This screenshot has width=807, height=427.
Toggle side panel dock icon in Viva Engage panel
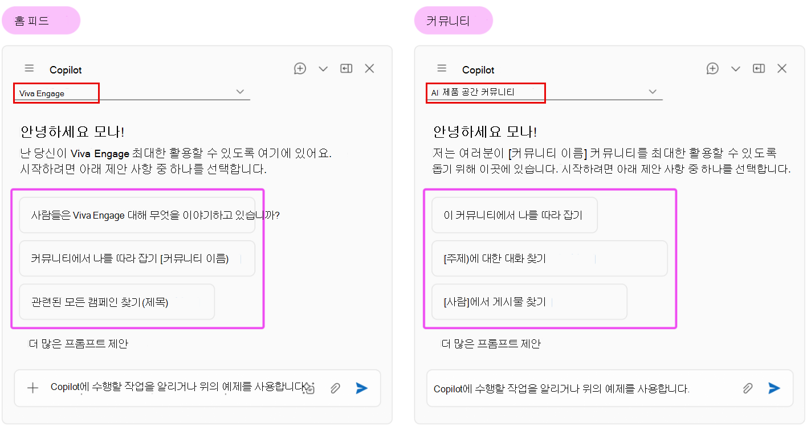[347, 68]
